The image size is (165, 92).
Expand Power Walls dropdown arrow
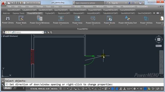[21, 25]
